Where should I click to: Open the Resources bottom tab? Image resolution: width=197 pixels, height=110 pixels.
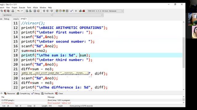10,94
